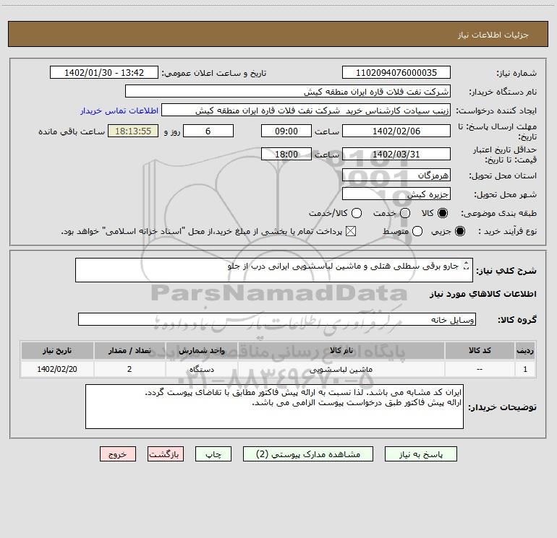This screenshot has width=557, height=538.
Task: Click the province field هرمزگان
Action: [396, 175]
